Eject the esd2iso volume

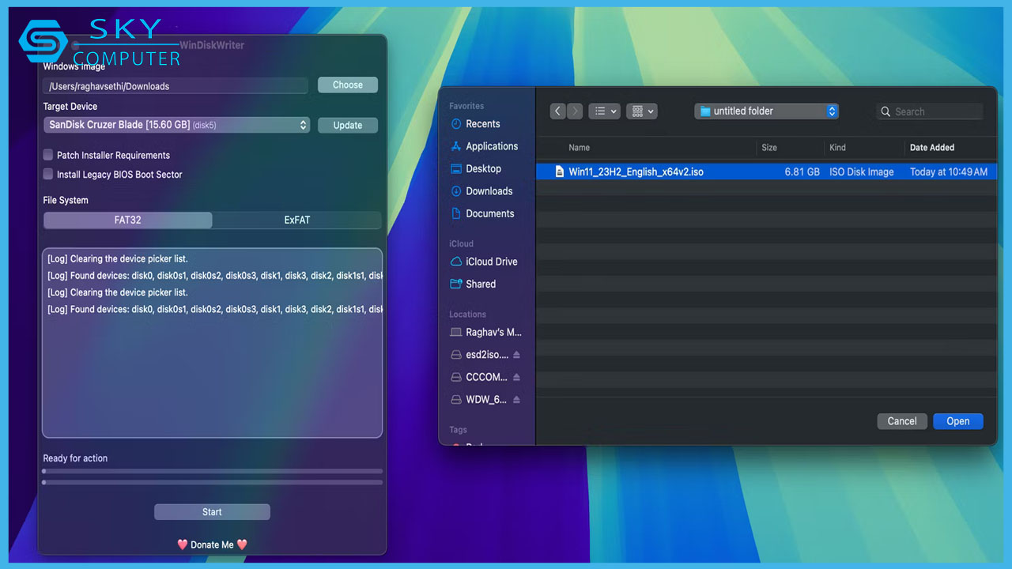coord(517,355)
